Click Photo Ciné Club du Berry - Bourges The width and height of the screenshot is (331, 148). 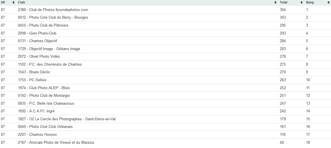(x=53, y=18)
